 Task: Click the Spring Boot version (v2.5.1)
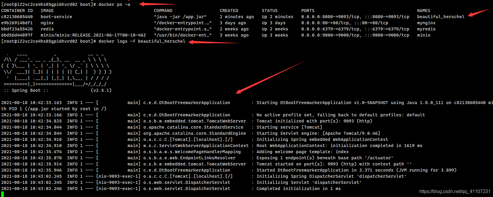[101, 90]
